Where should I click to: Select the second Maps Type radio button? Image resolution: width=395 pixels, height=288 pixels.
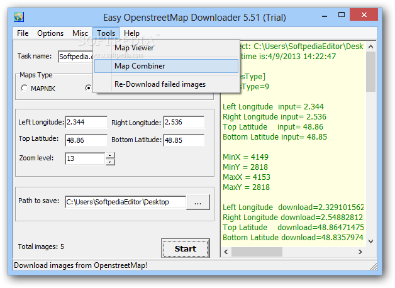(89, 88)
